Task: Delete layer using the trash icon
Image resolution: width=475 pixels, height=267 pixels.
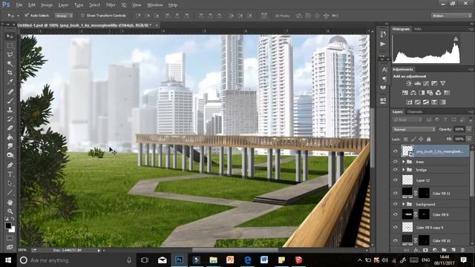Action: [x=462, y=250]
